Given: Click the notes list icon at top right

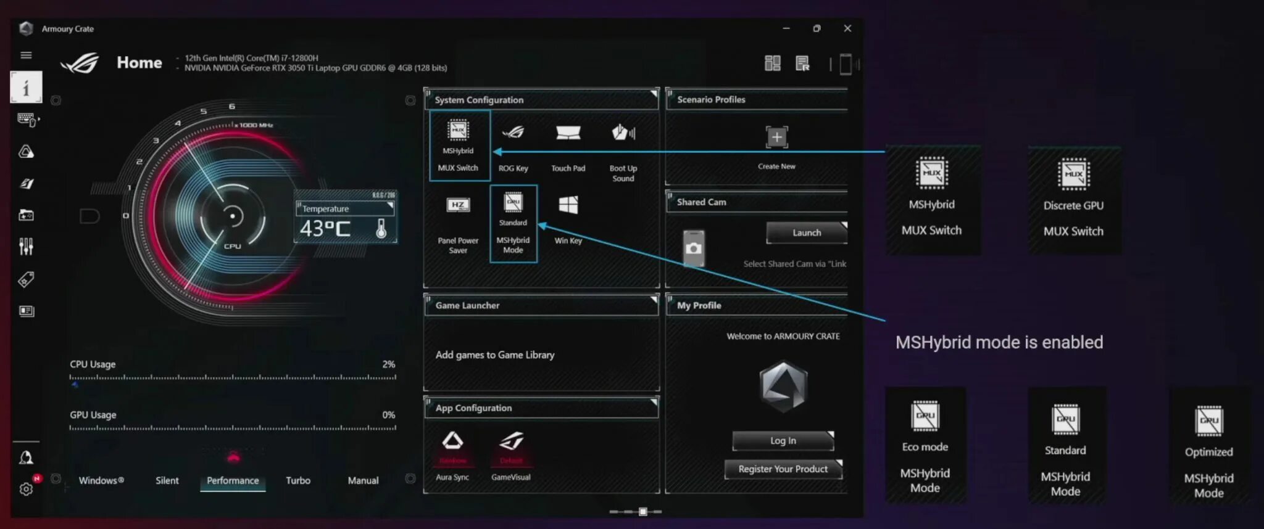Looking at the screenshot, I should pos(802,63).
